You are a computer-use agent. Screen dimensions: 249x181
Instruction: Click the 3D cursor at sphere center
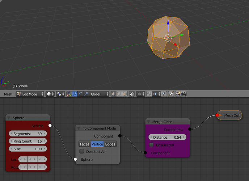(x=168, y=38)
